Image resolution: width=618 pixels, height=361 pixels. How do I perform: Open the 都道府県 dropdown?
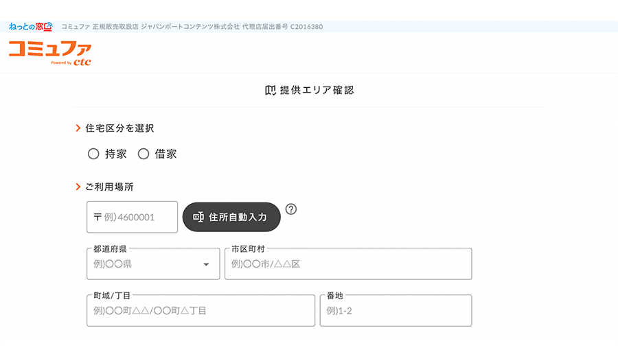pos(144,264)
